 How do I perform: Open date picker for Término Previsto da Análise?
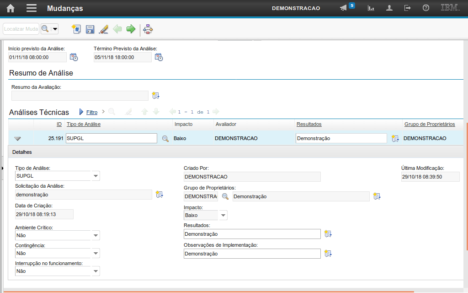(x=159, y=57)
